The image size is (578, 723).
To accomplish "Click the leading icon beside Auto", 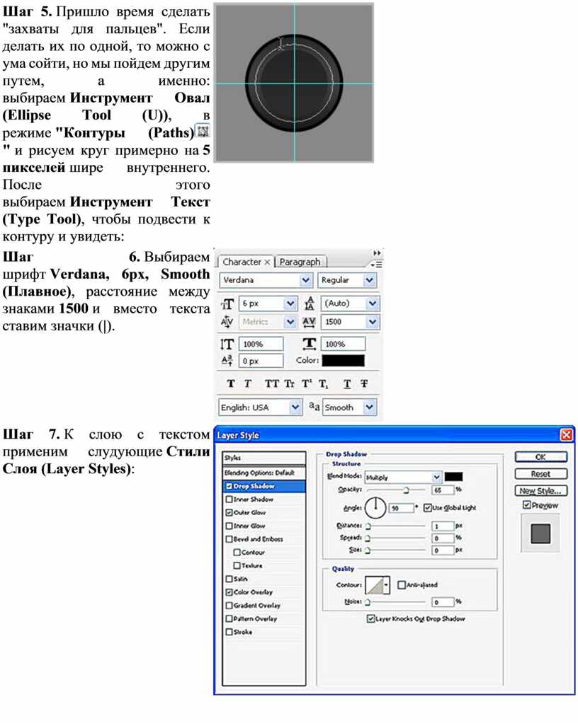I will [310, 303].
